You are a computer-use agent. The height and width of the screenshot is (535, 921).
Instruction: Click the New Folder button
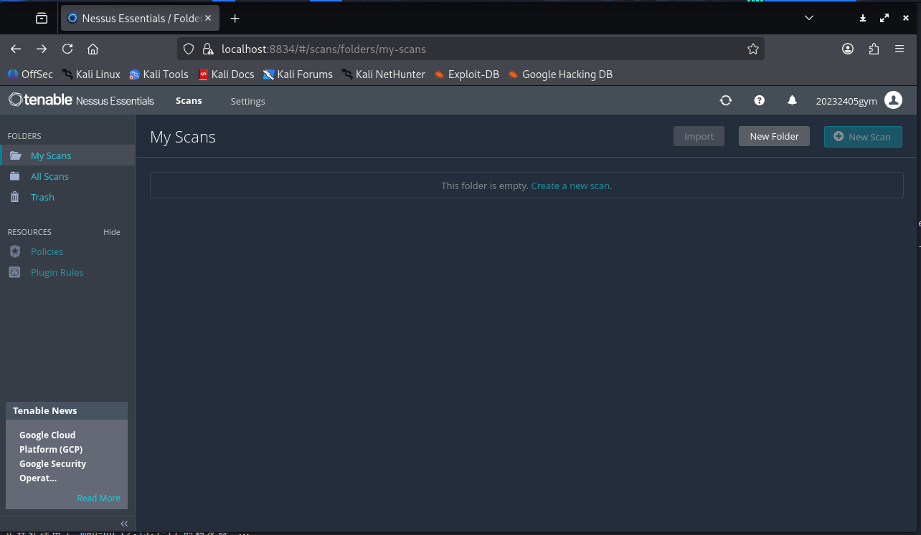coord(774,136)
